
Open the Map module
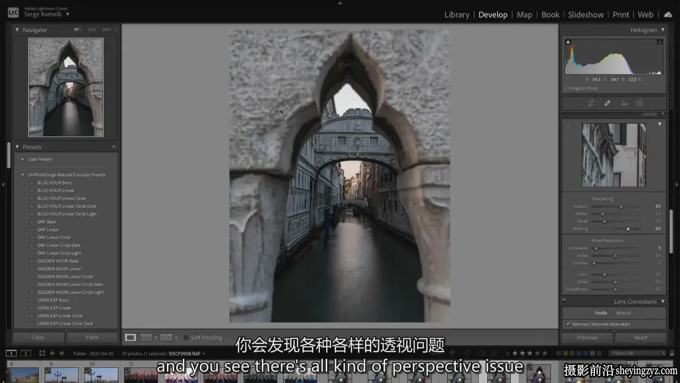[524, 14]
